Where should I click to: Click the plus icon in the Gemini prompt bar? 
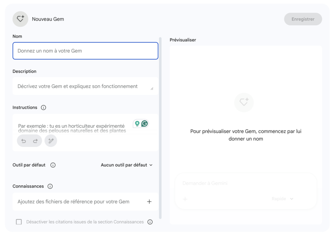pyautogui.click(x=185, y=199)
